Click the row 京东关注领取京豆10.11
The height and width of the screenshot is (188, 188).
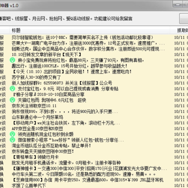[94, 106]
